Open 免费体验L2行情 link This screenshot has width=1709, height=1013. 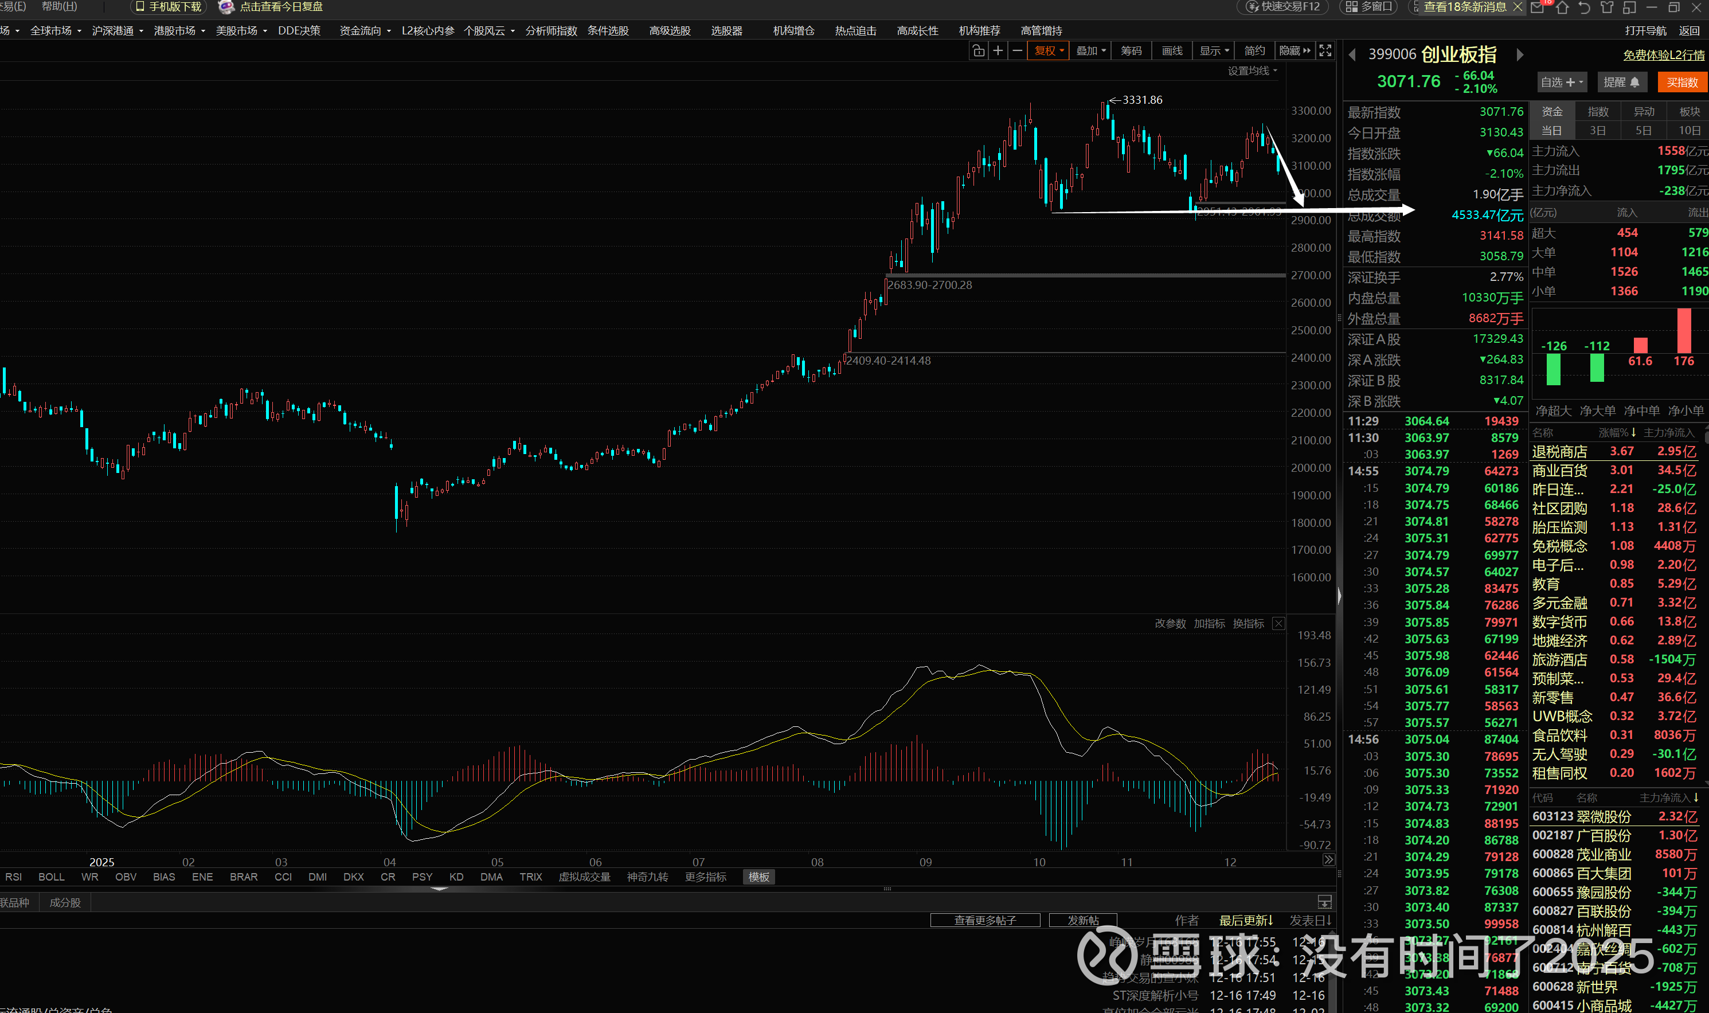(1663, 55)
